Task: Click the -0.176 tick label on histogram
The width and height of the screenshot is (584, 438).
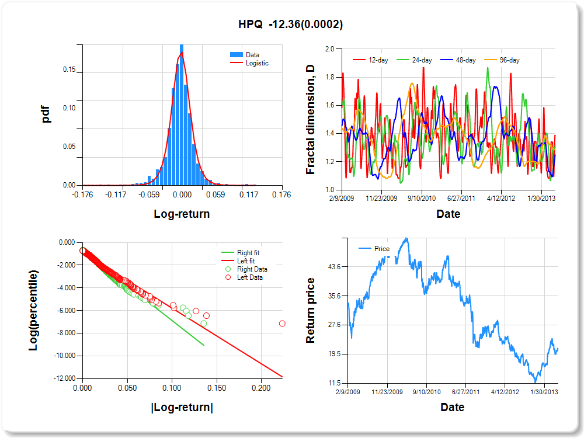Action: tap(82, 194)
